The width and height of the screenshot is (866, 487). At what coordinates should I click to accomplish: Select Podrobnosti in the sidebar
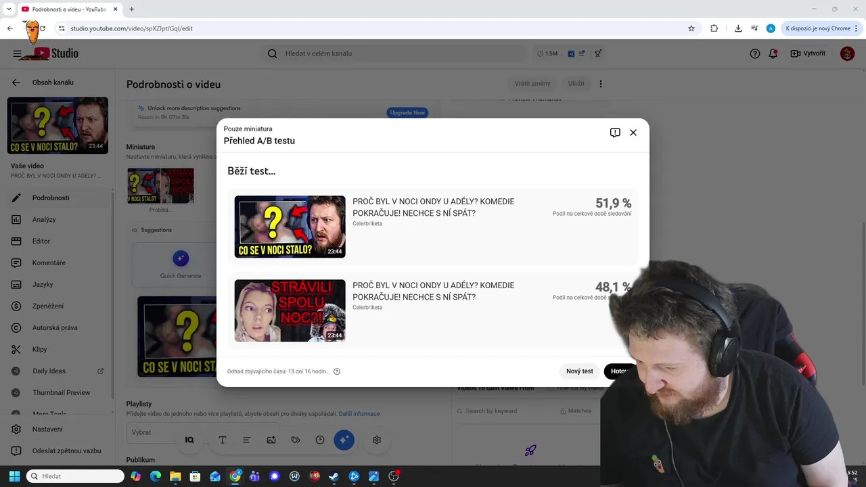[58, 198]
